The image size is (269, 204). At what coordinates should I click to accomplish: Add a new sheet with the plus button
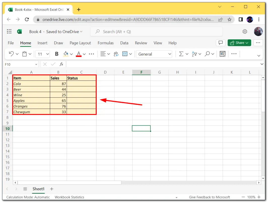pyautogui.click(x=51, y=189)
